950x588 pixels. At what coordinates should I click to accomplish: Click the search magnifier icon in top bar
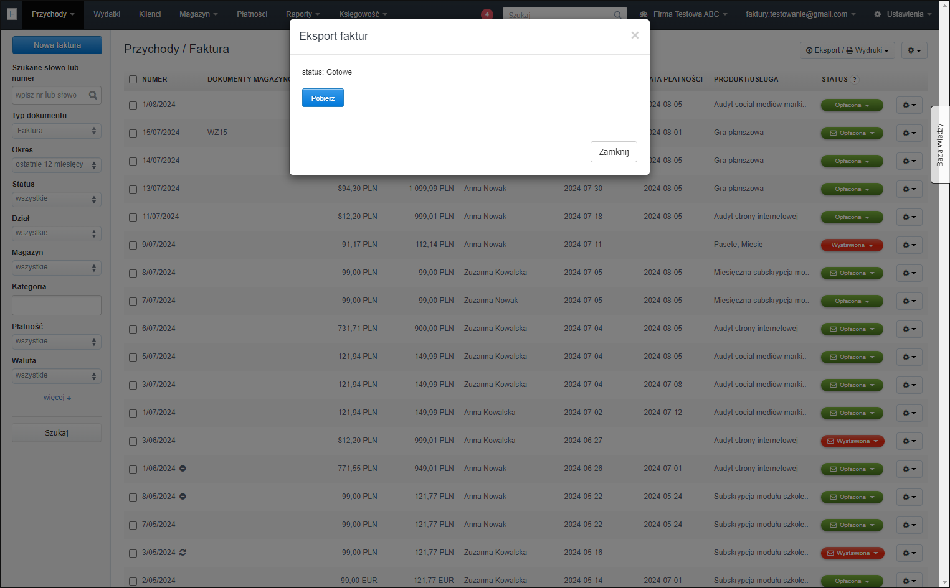coord(617,15)
